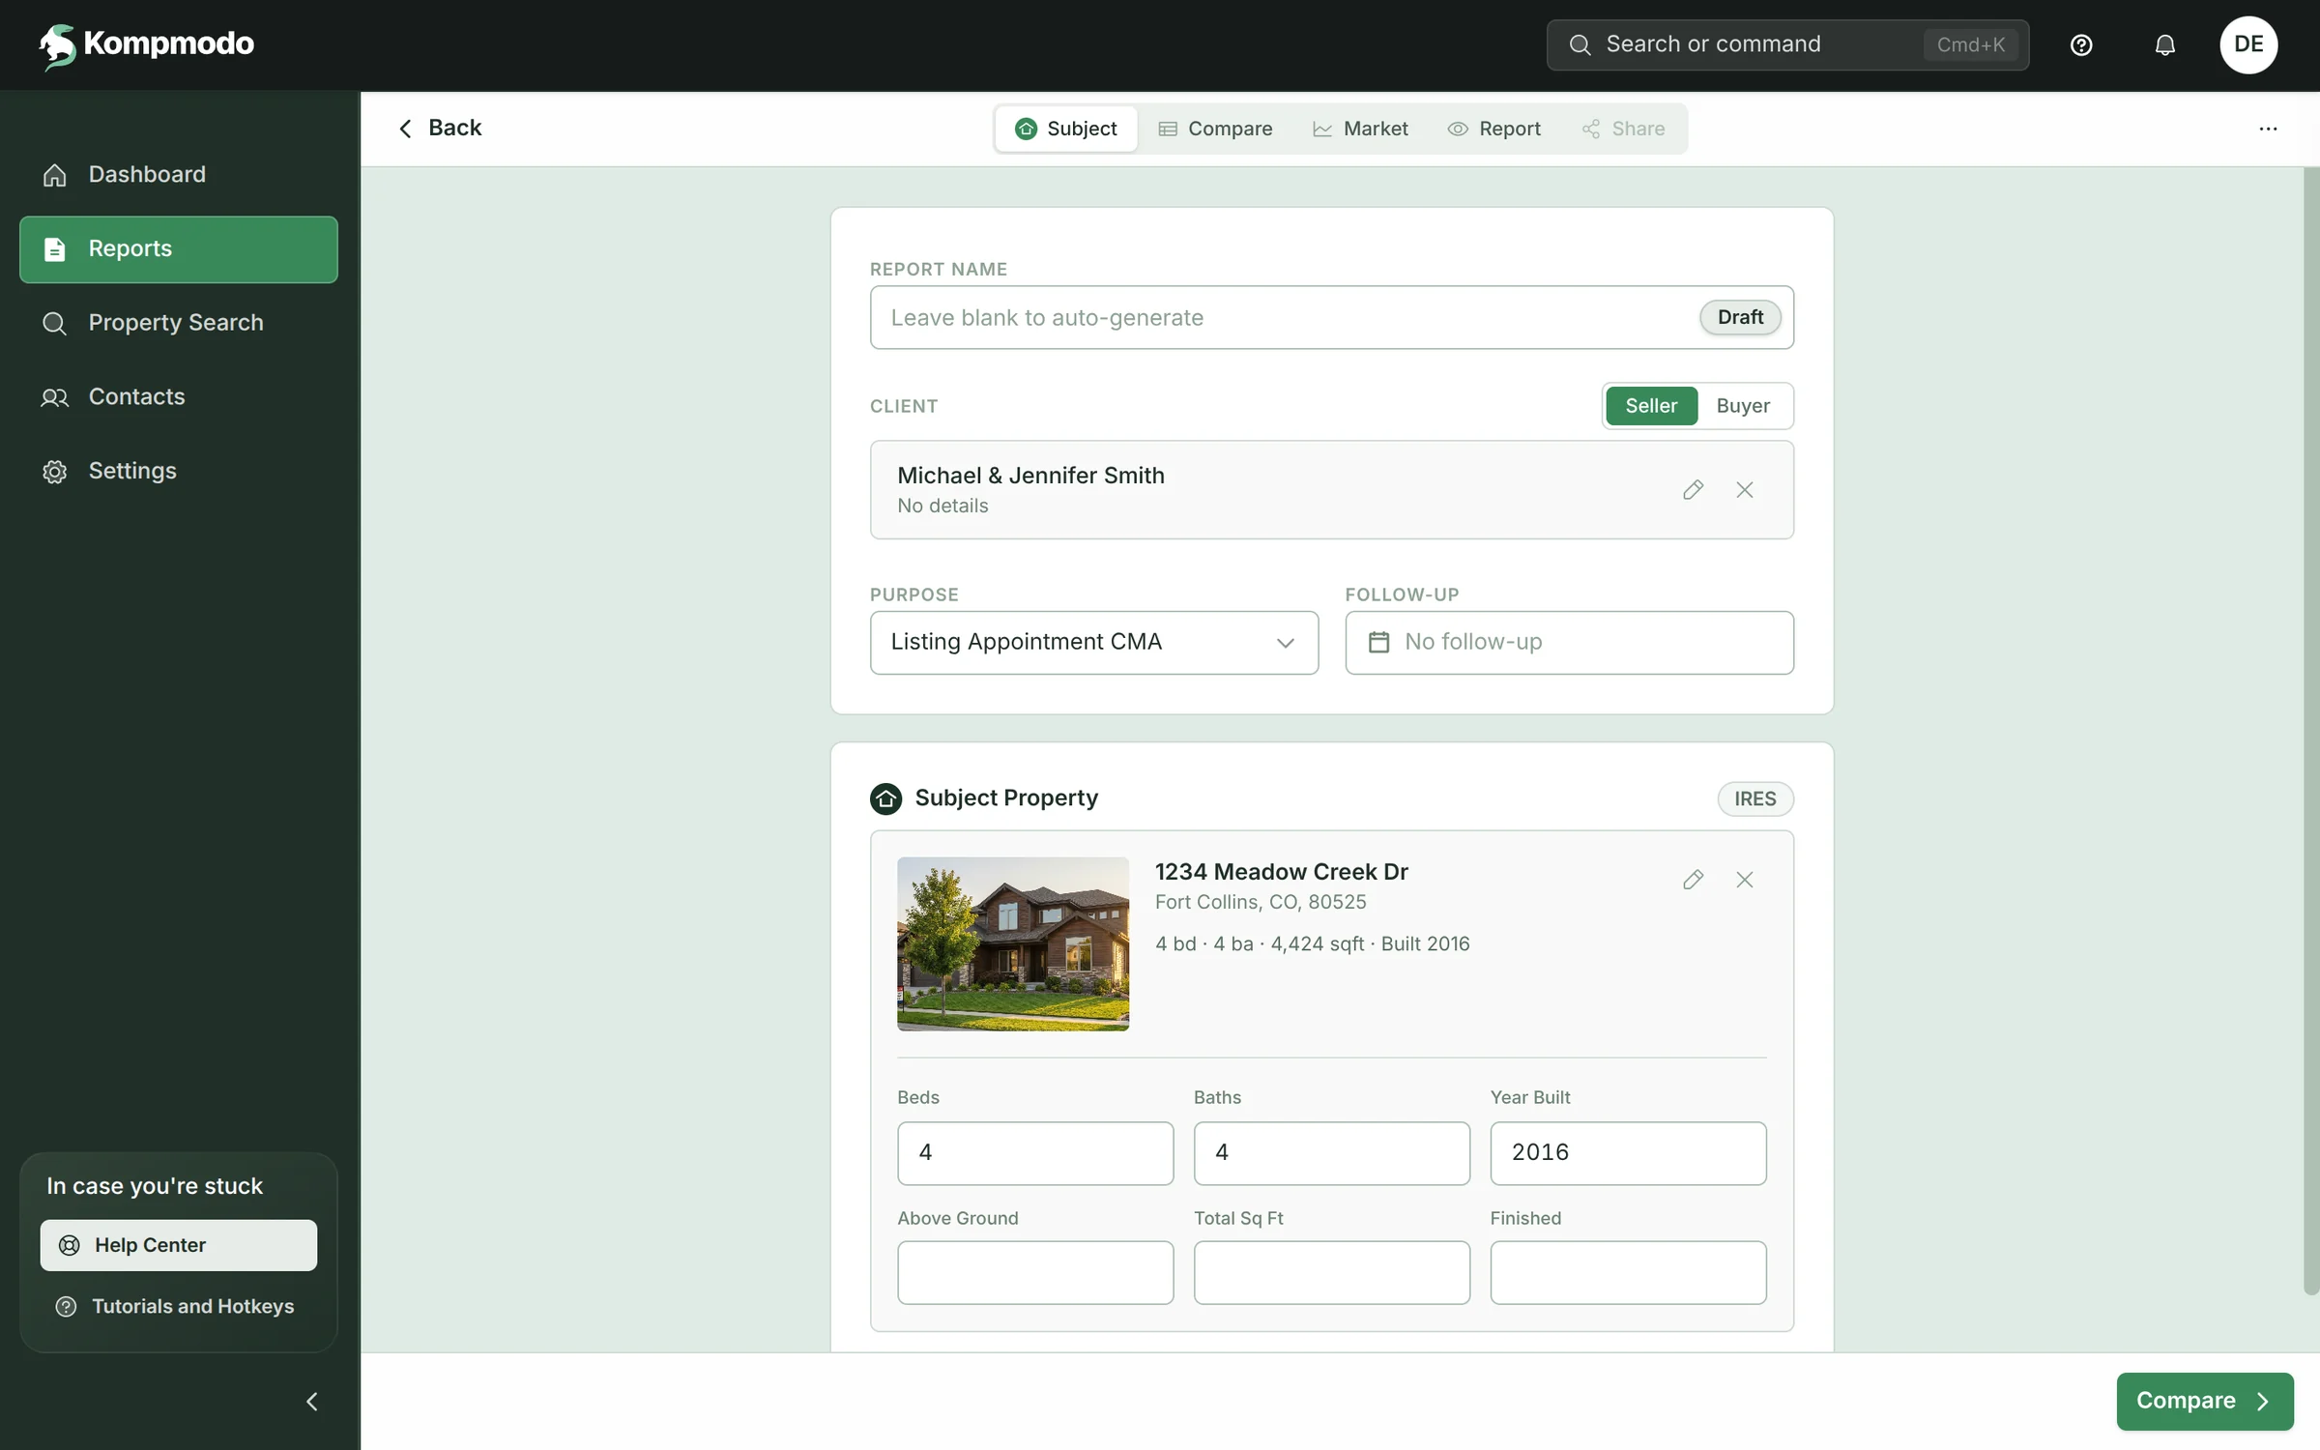This screenshot has width=2320, height=1450.
Task: Go to Dashboard in the sidebar
Action: point(179,174)
